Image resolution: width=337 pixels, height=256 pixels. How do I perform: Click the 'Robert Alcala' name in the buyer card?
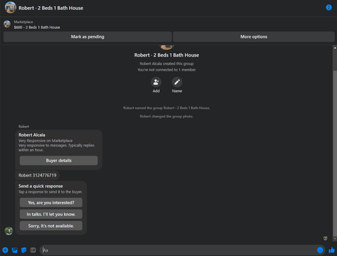tap(32, 135)
